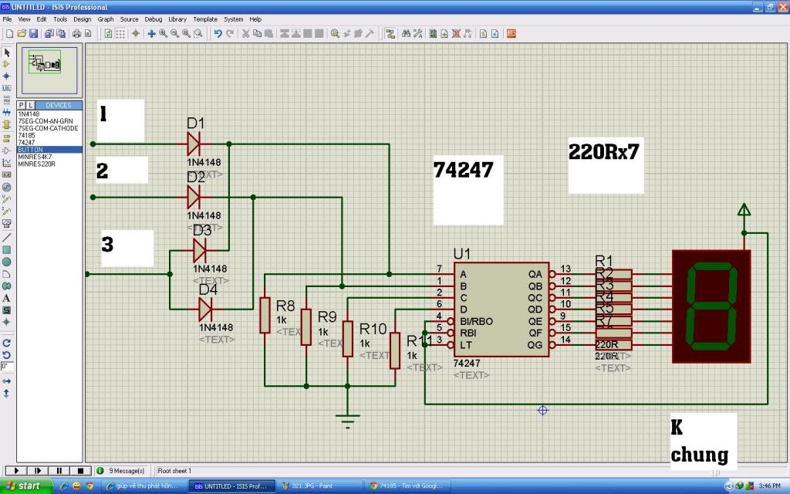
Task: Select the 2D box drawing tool
Action: (x=6, y=249)
